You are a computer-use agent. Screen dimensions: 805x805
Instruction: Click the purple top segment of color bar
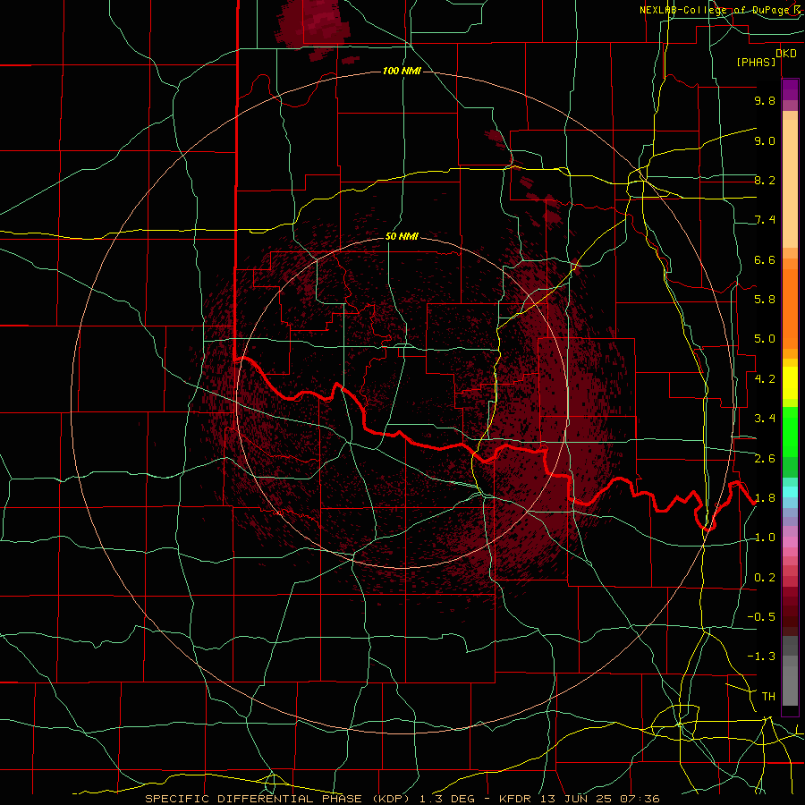pyautogui.click(x=790, y=89)
